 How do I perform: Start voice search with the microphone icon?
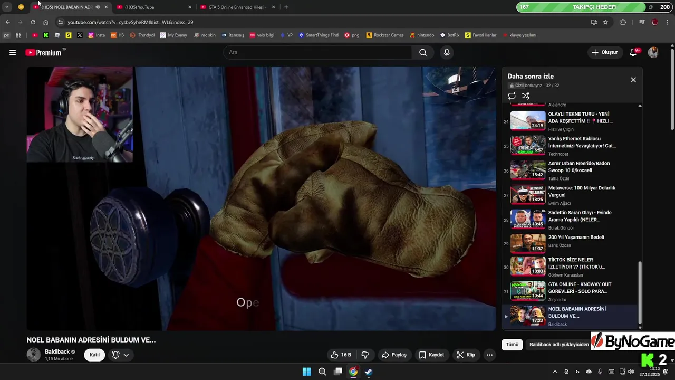tap(447, 52)
